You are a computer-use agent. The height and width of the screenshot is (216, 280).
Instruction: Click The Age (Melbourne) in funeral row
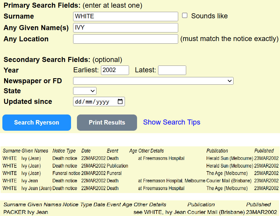point(227,173)
